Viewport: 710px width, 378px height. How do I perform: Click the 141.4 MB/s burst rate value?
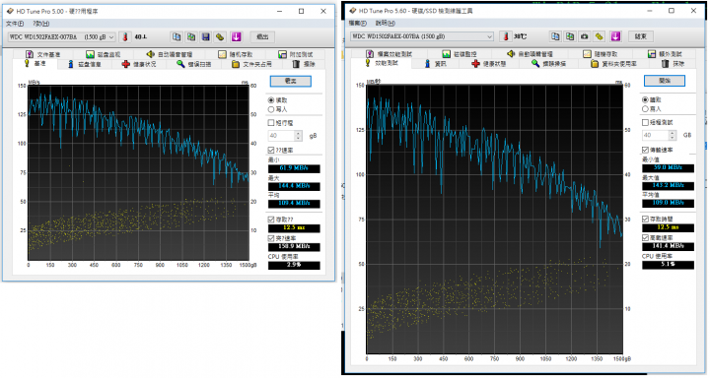click(668, 246)
